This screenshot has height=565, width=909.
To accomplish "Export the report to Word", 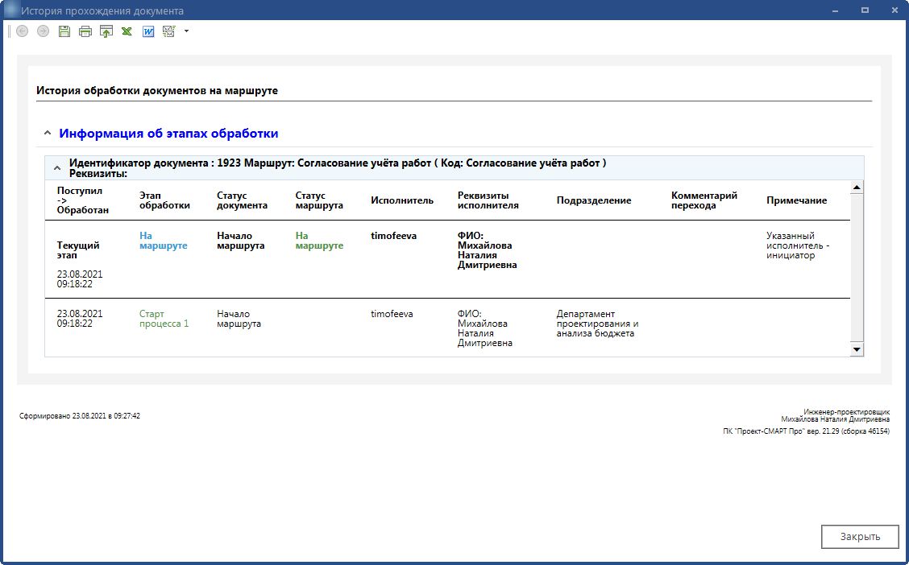I will (x=148, y=31).
